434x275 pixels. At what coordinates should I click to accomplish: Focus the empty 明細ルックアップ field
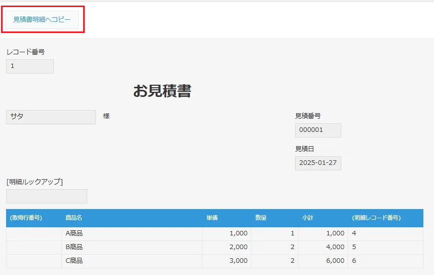click(47, 196)
